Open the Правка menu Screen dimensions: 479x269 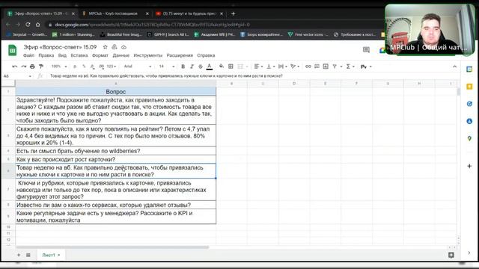46,55
